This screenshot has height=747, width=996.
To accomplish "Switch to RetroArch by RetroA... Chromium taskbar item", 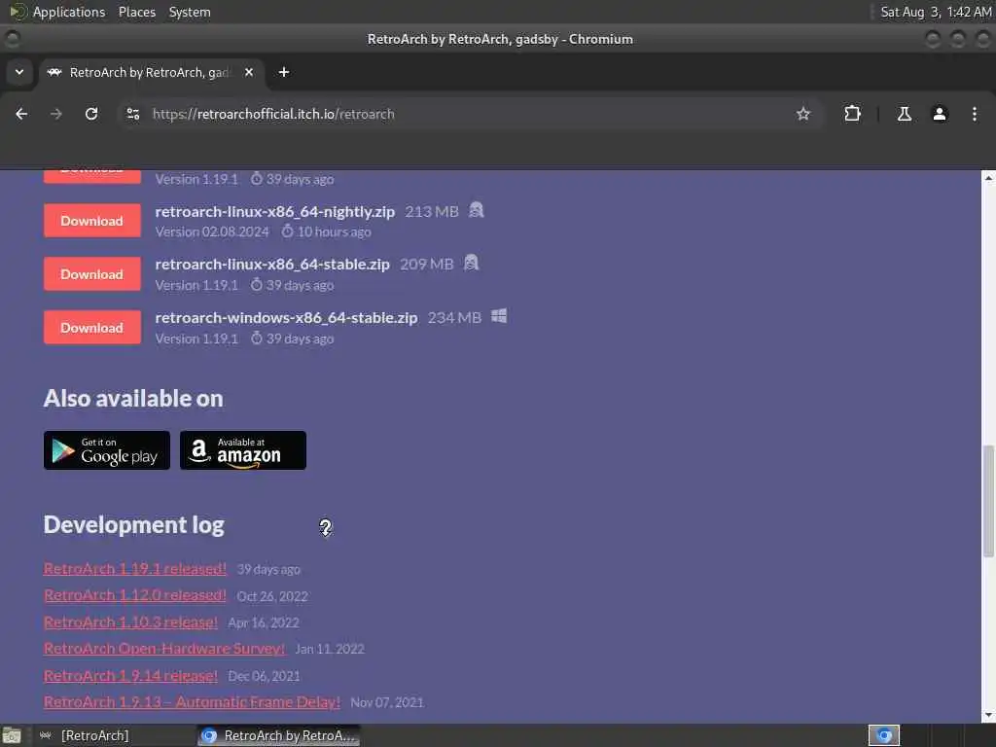I will coord(278,735).
